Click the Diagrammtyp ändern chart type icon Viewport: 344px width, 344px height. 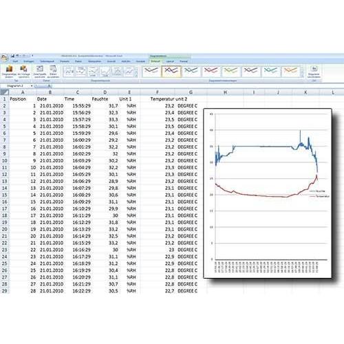tap(9, 72)
